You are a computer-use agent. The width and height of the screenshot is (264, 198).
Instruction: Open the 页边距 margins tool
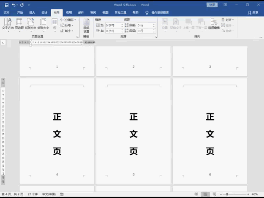click(x=19, y=25)
